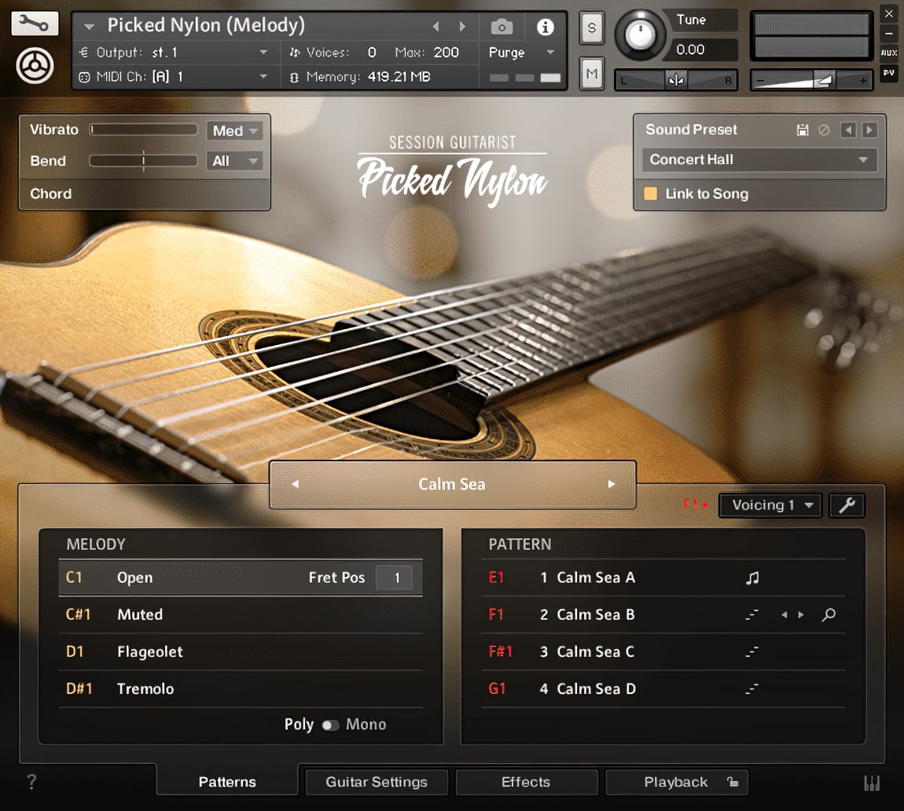The height and width of the screenshot is (811, 904).
Task: Switch to the Effects tab
Action: click(x=526, y=782)
